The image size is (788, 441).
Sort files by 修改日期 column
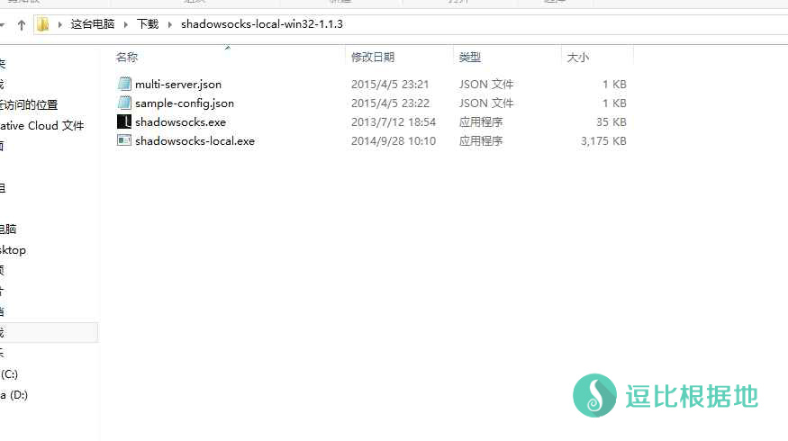click(373, 57)
